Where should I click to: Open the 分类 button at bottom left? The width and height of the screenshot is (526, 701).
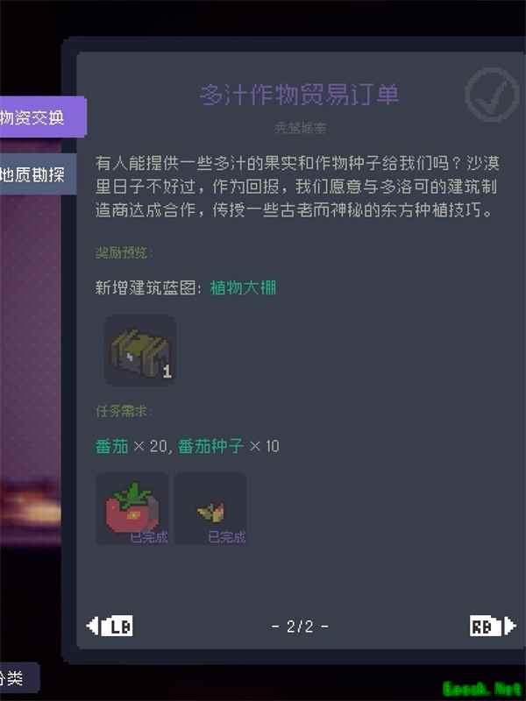[19, 678]
